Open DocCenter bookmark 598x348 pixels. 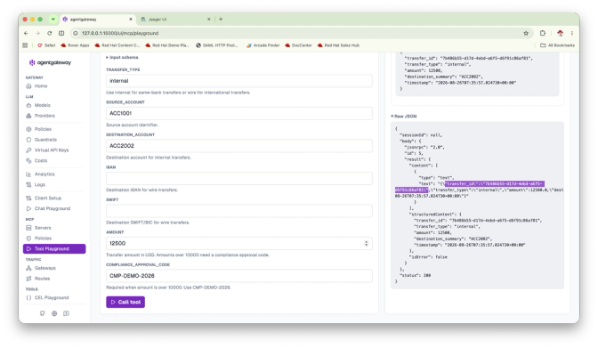coord(299,45)
